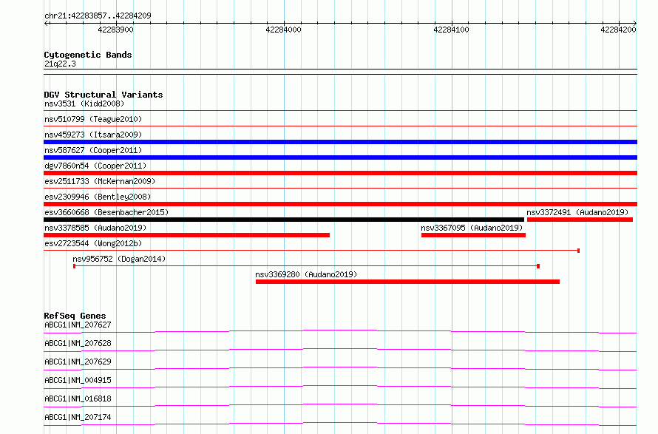This screenshot has width=658, height=434.
Task: Click the RefSeq Genes track title
Action: click(x=75, y=316)
